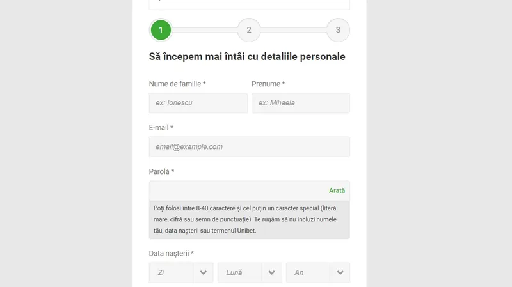Show password using the Arată link
Viewport: 512px width, 287px height.
[x=337, y=190]
